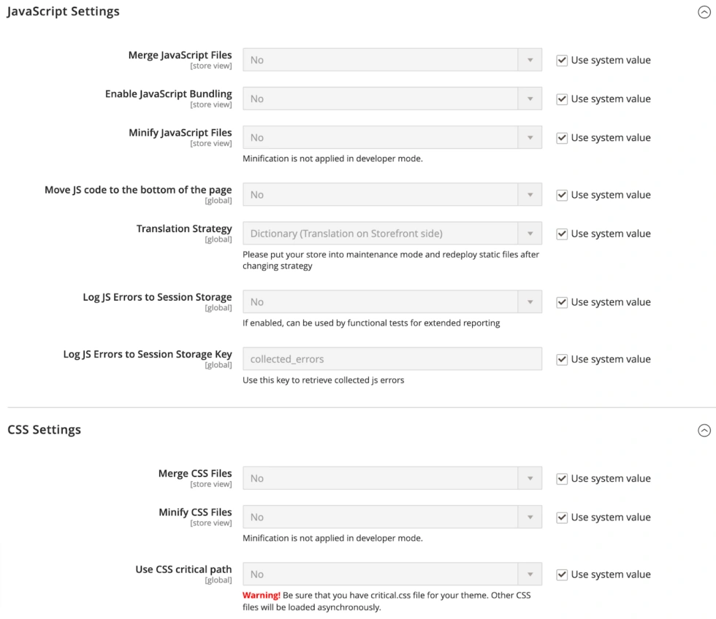Image resolution: width=716 pixels, height=619 pixels.
Task: Click dropdown arrow for Merge JavaScript Files
Action: 530,60
